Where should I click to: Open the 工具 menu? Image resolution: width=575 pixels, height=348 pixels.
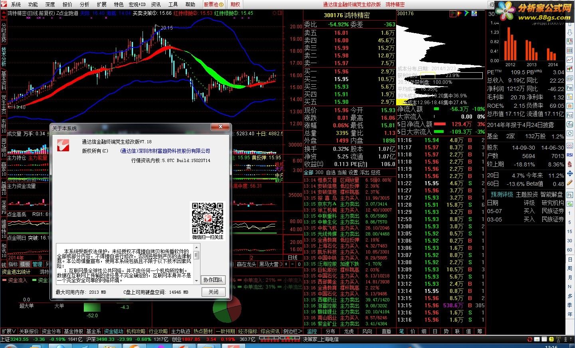pos(173,4)
